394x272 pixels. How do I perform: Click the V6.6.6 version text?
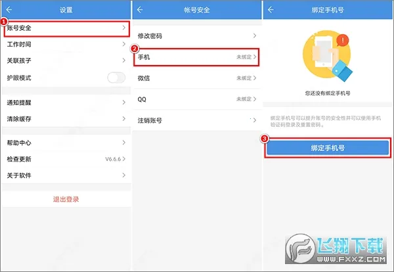113,159
